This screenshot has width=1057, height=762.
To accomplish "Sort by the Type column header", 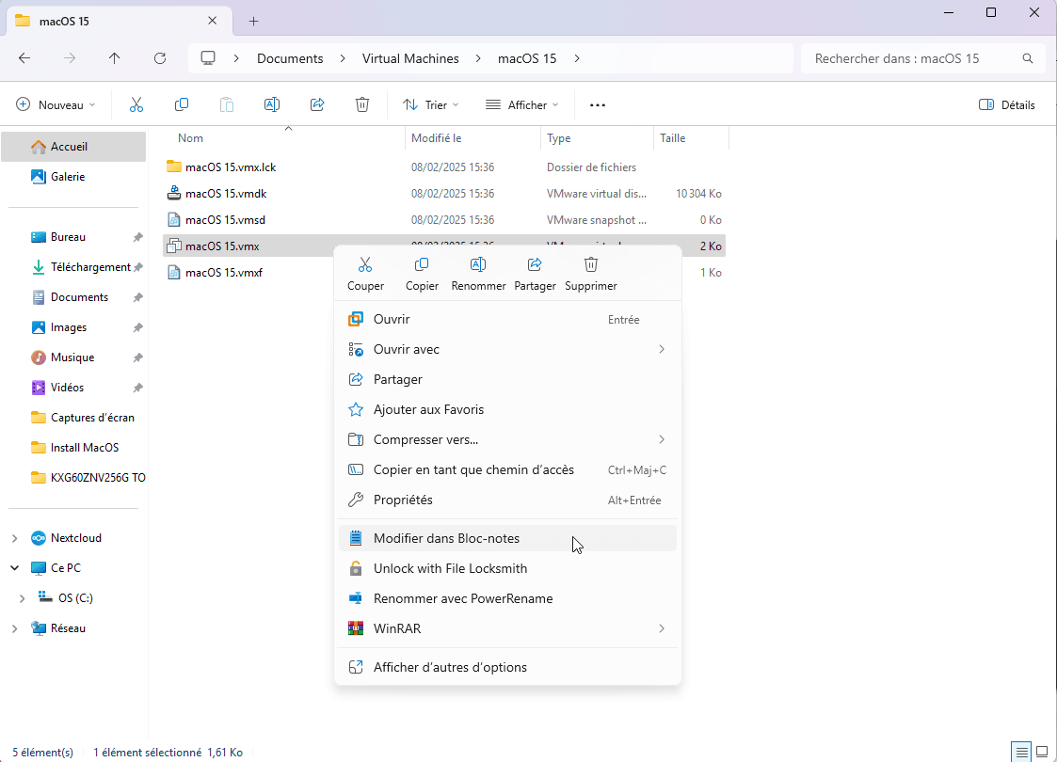I will [558, 138].
